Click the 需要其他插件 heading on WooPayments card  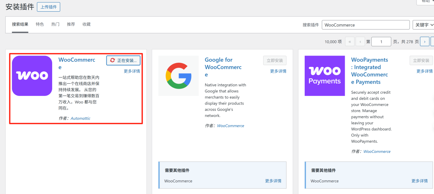(x=324, y=170)
